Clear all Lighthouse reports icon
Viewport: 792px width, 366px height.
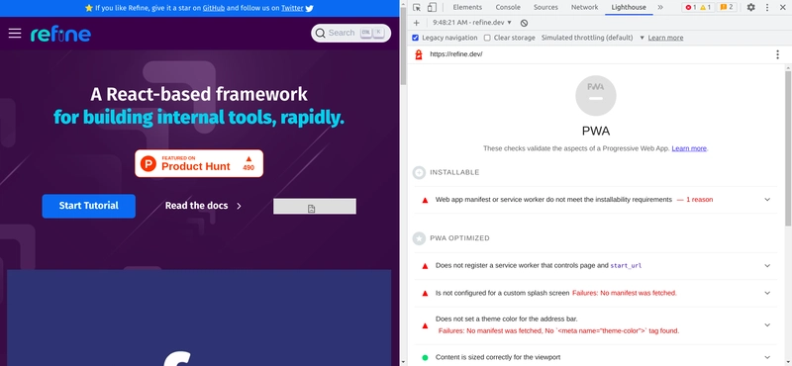[x=525, y=23]
